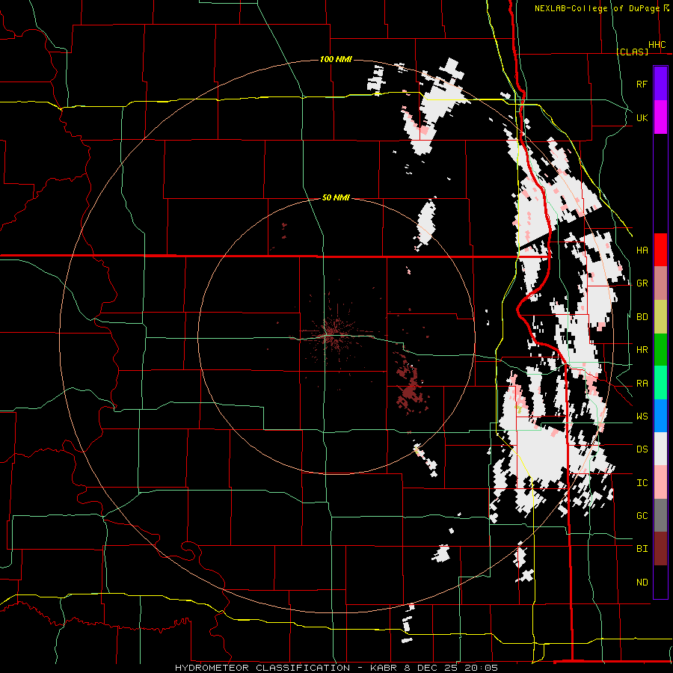Pick the DS white legend swatch
The image size is (673, 673).
coord(660,449)
